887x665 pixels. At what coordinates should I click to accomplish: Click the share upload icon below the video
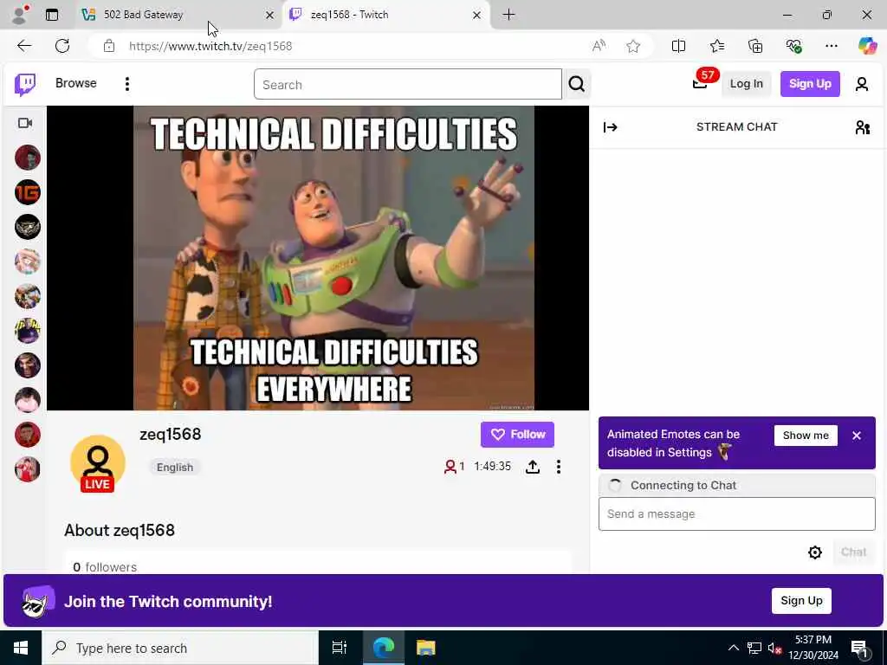click(533, 467)
